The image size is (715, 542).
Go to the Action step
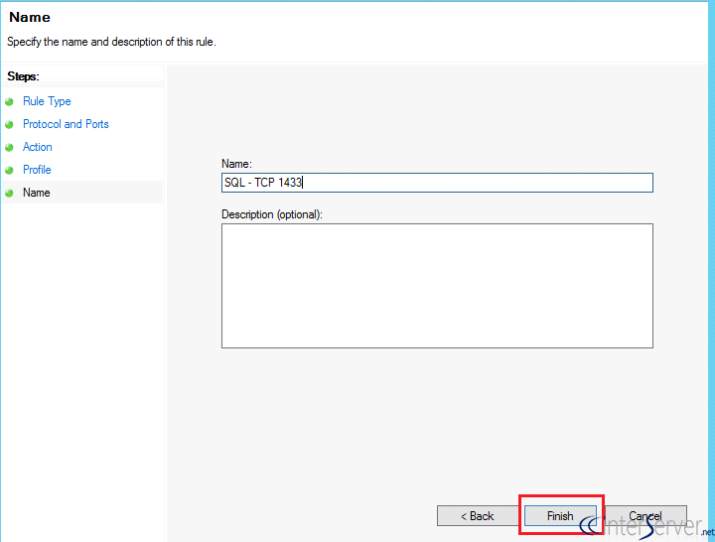38,147
